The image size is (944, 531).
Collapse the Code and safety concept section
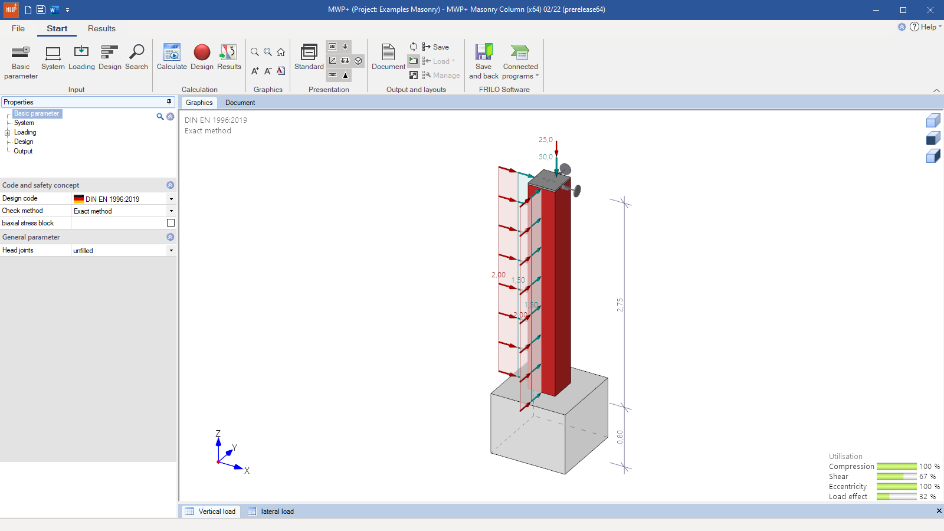pyautogui.click(x=171, y=185)
